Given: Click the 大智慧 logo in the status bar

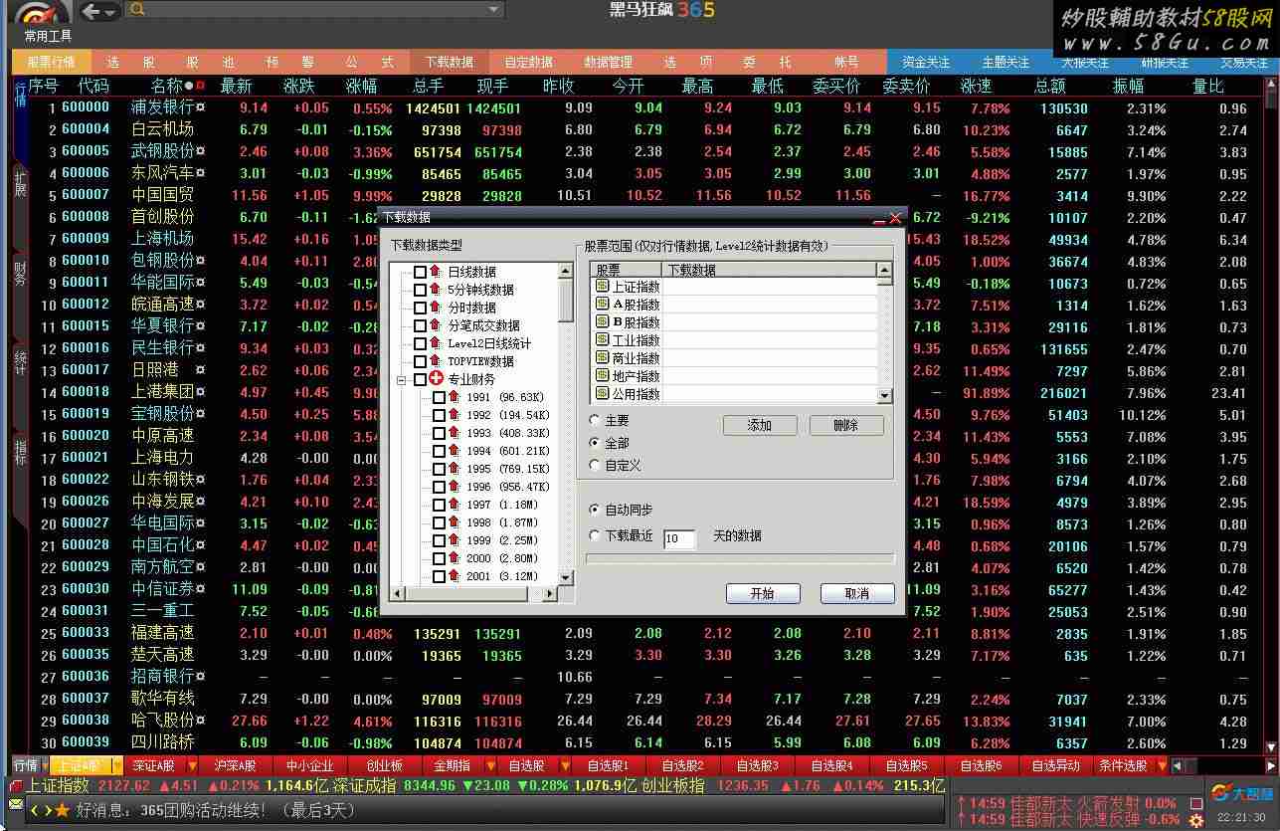Looking at the screenshot, I should click(x=1240, y=793).
